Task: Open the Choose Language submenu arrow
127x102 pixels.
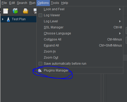Action: click(x=120, y=33)
